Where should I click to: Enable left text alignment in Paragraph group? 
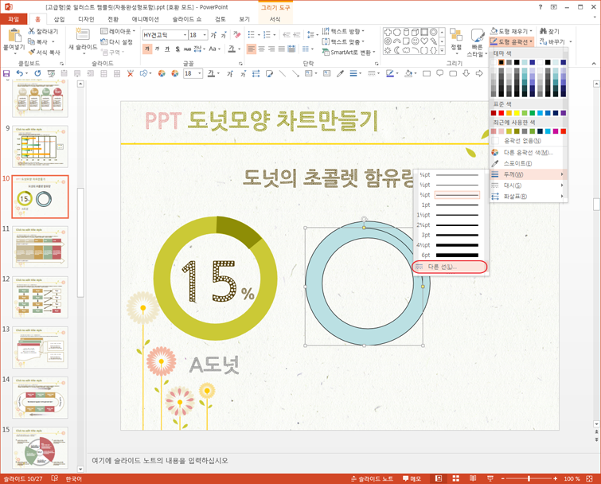252,49
